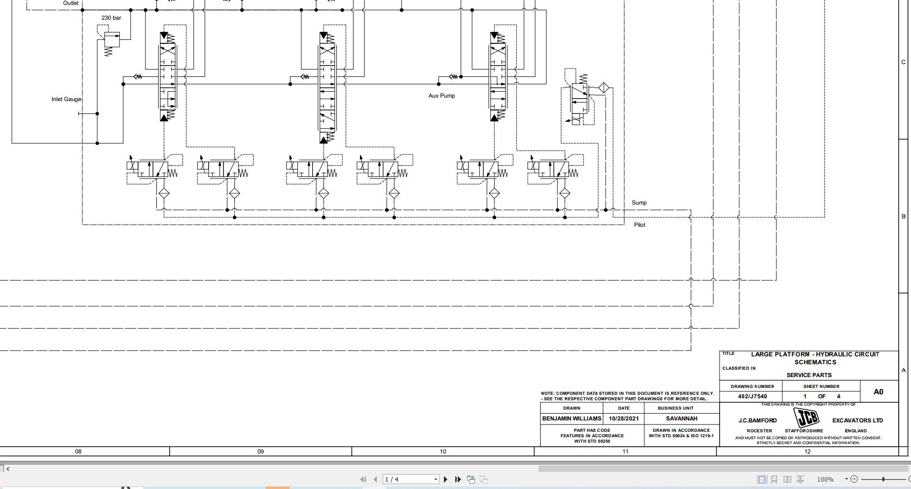Open the zoom level dropdown arrow
Viewport: 911px width, 489px height.
point(846,479)
